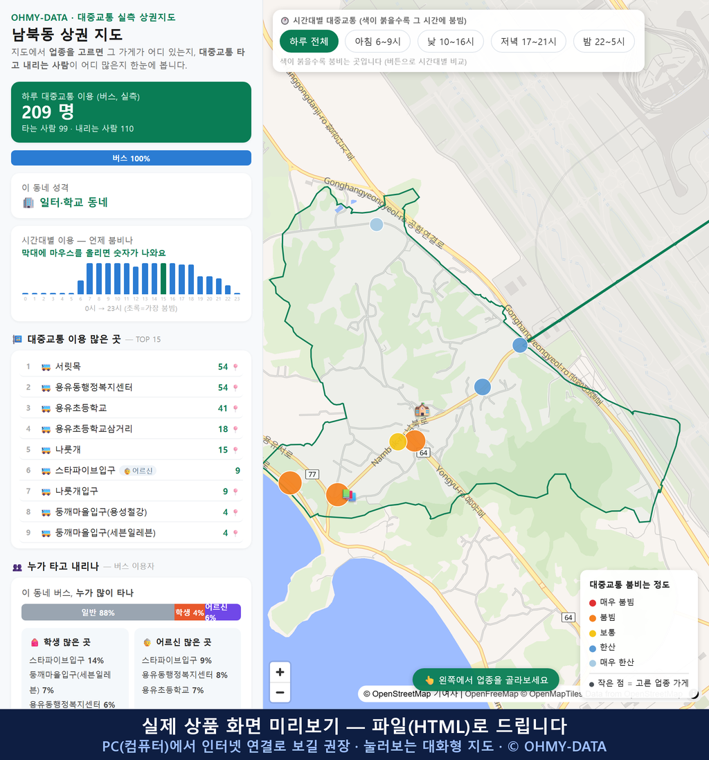Click the bus icon beside 스타파이브입구

tap(46, 471)
